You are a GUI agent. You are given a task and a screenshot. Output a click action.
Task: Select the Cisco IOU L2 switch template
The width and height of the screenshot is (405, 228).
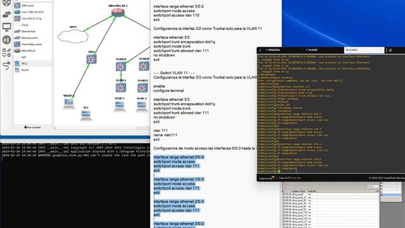[32, 18]
